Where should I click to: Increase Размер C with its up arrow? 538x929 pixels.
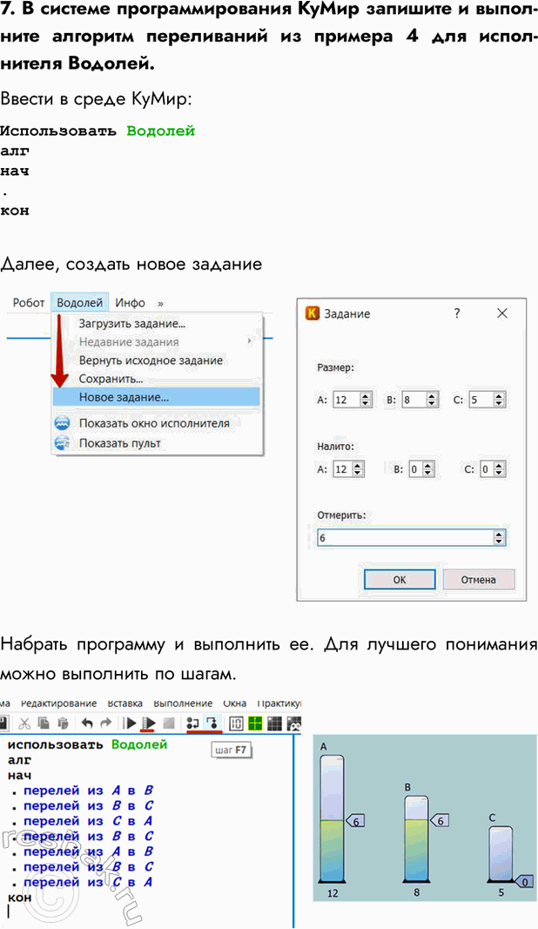point(499,396)
